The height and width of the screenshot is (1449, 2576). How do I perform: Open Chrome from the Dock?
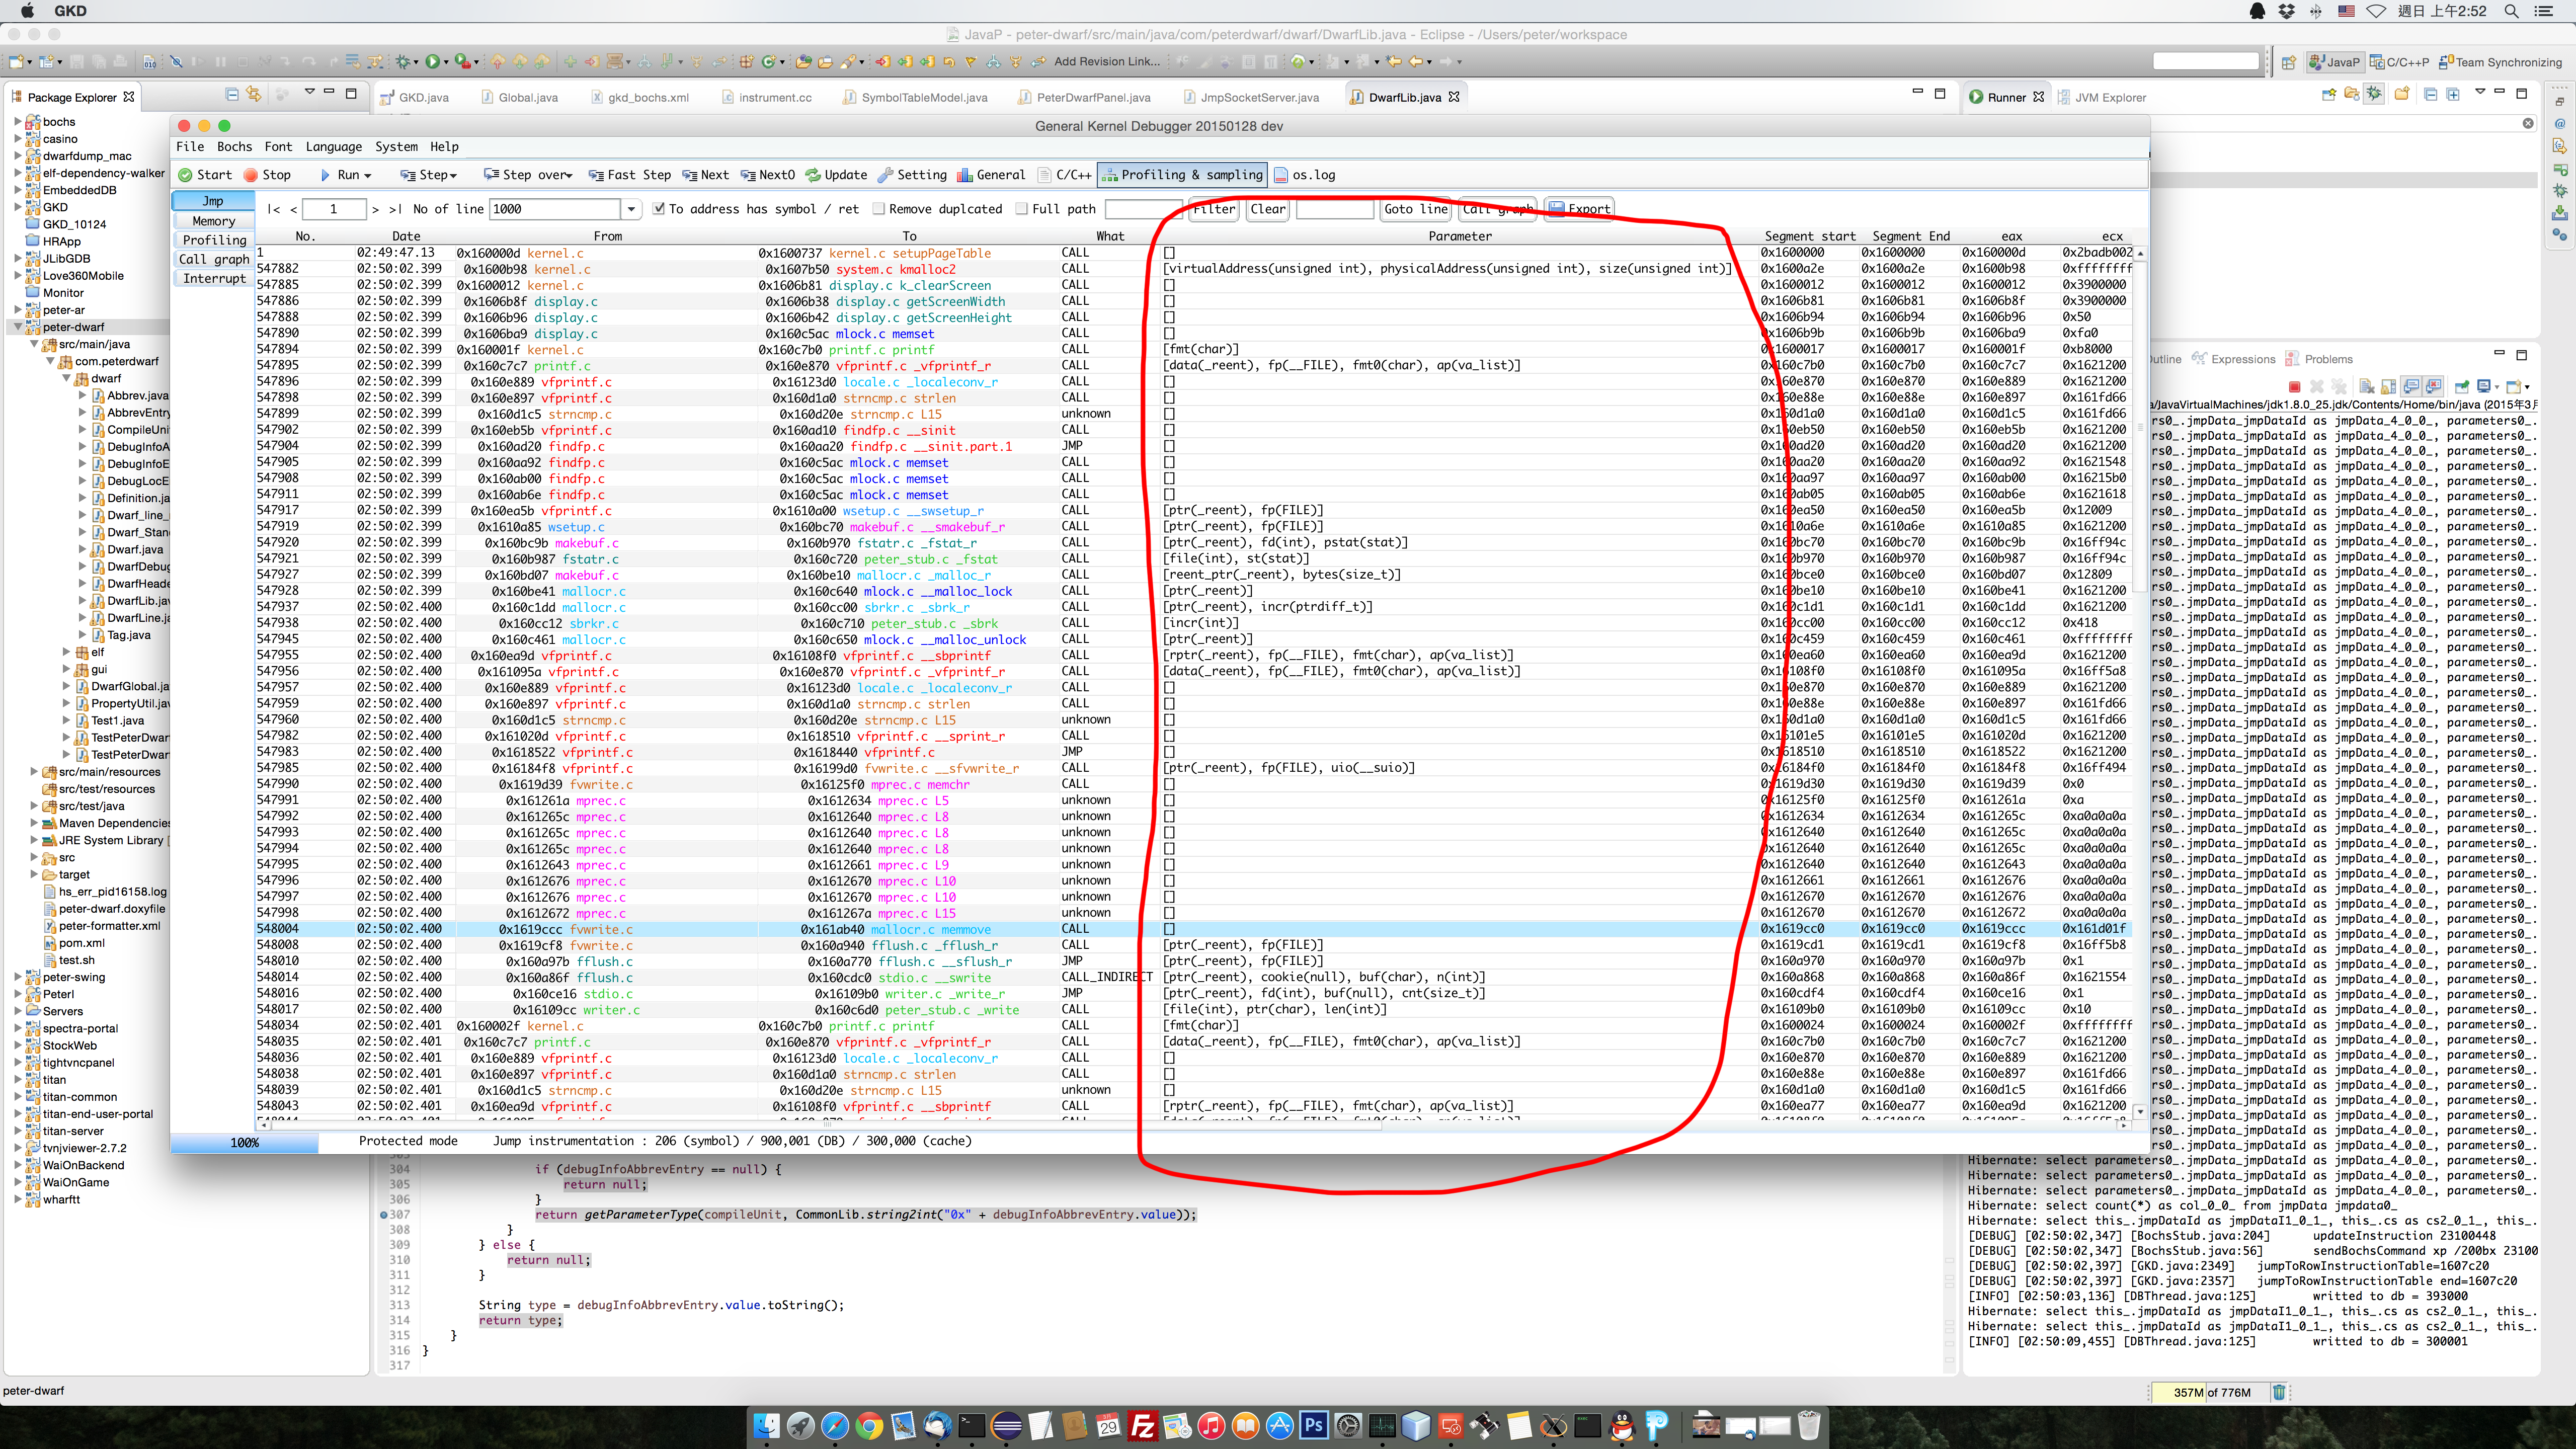click(x=869, y=1425)
